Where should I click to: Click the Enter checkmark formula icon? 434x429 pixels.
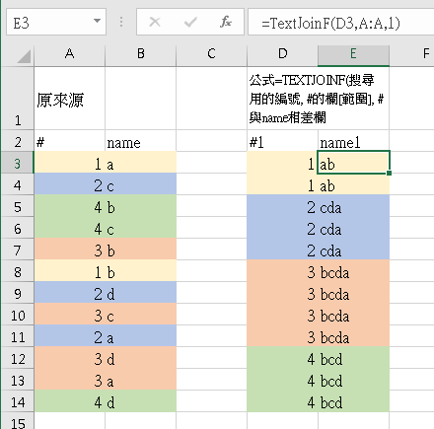[190, 23]
